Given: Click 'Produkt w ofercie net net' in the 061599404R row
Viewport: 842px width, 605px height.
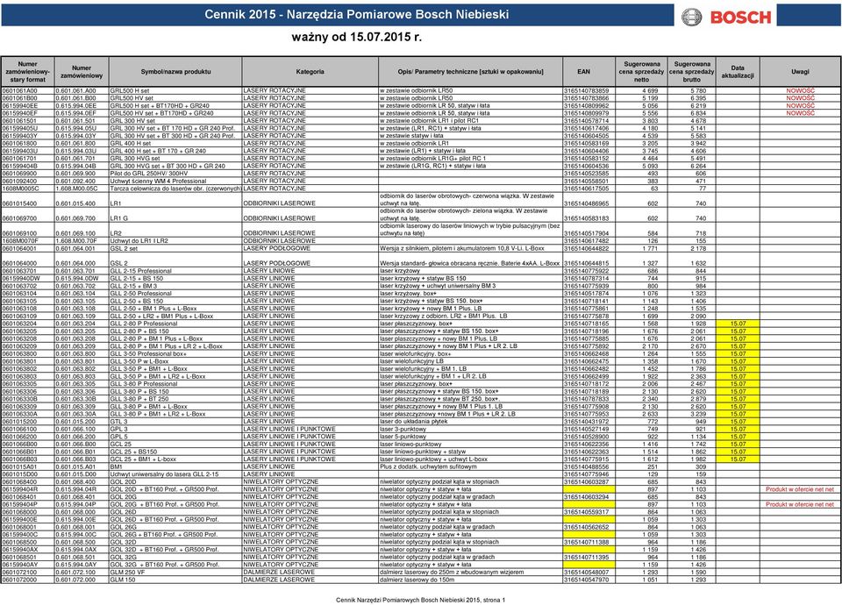Looking at the screenshot, I should click(800, 489).
